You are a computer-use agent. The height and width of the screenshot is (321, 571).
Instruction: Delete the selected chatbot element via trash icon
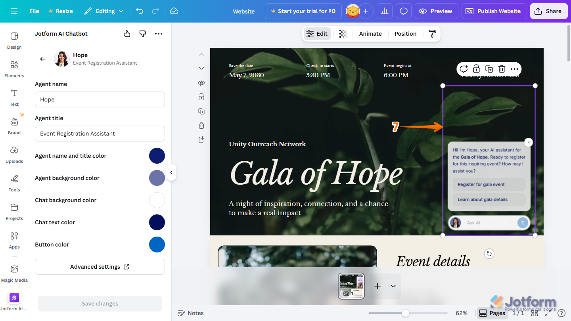pyautogui.click(x=502, y=69)
